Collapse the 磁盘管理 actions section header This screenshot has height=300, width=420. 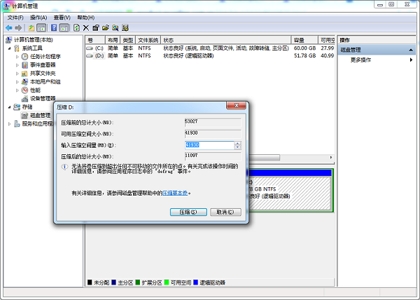point(414,50)
